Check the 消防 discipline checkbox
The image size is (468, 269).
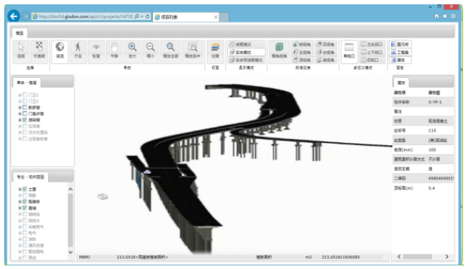[25, 239]
